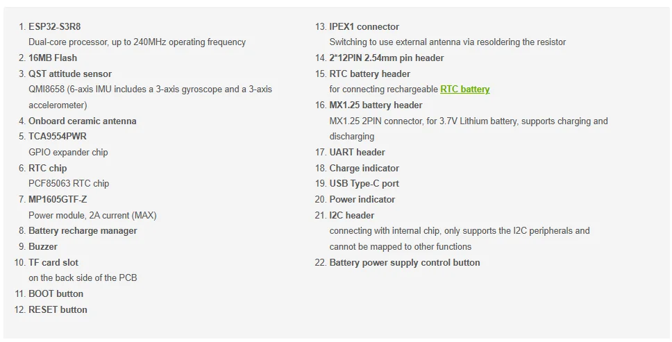Select the IPEX1 connector heading

(364, 26)
